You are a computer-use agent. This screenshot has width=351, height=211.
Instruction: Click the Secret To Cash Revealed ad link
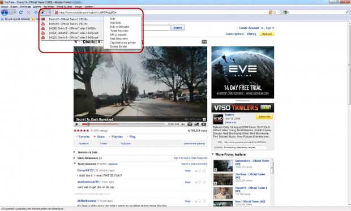tap(95, 119)
